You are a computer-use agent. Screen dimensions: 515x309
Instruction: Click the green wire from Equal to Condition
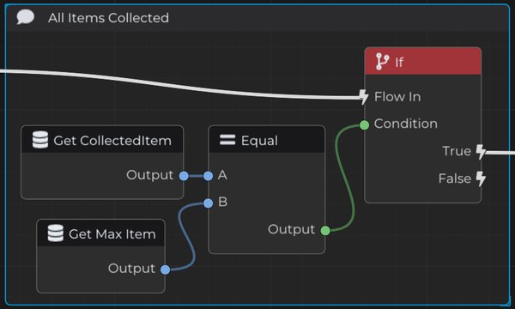pyautogui.click(x=345, y=178)
